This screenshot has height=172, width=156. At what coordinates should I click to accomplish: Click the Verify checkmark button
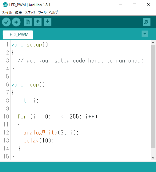(x=6, y=22)
